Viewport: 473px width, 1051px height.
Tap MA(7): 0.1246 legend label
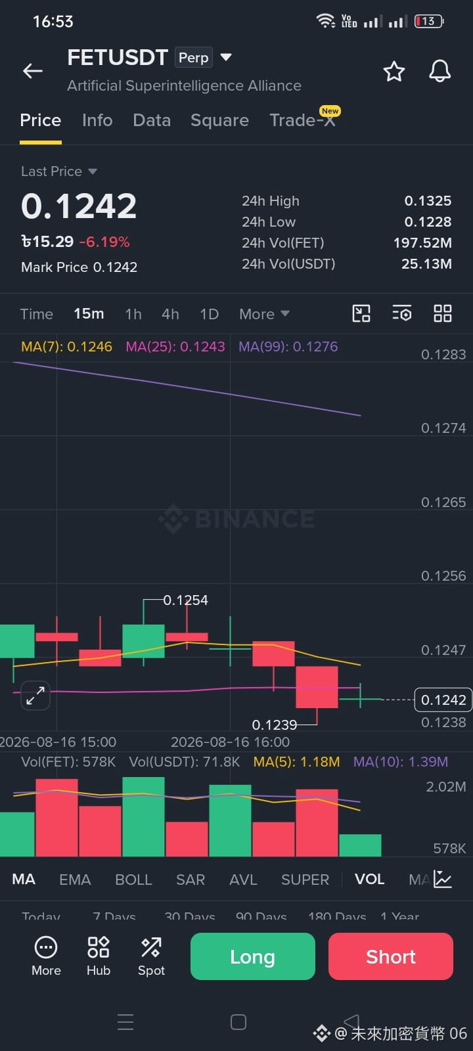pyautogui.click(x=66, y=347)
